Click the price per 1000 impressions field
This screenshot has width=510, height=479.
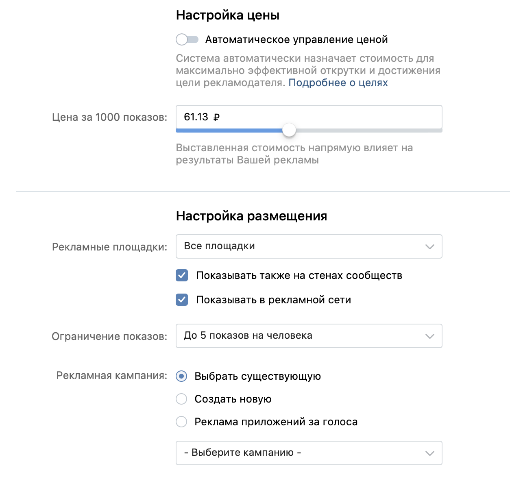coord(309,117)
